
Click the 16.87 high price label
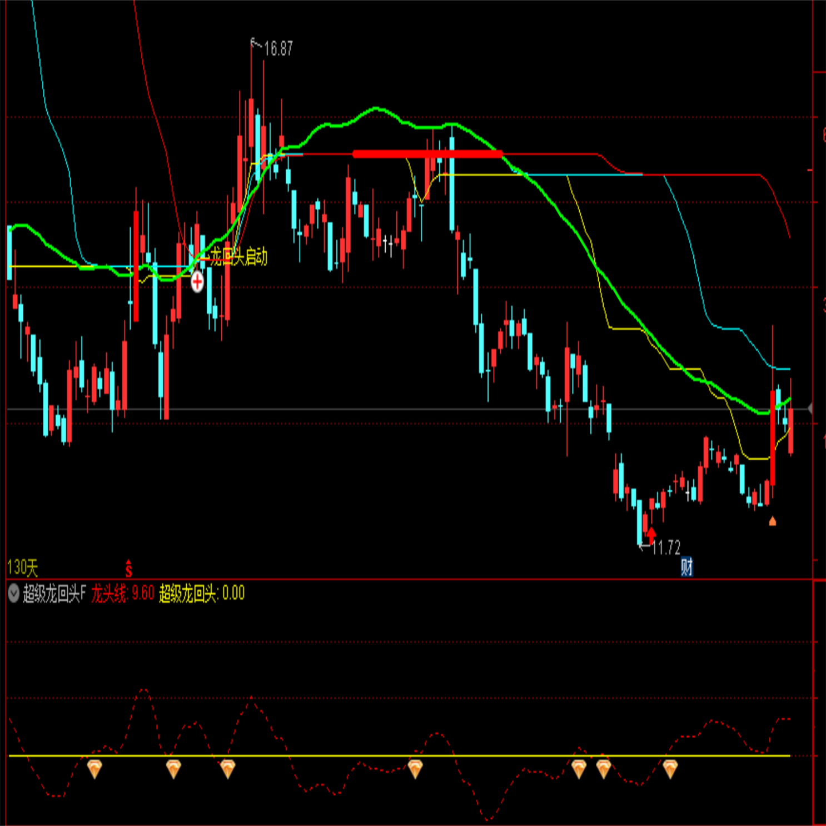278,49
